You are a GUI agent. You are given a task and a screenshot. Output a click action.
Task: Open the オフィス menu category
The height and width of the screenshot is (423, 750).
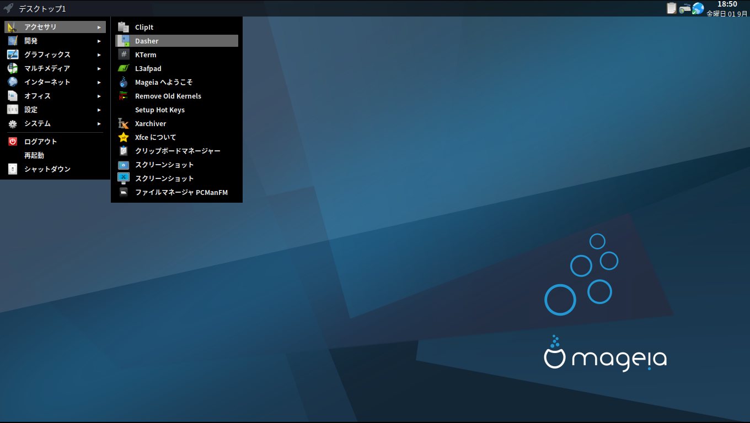(x=55, y=96)
